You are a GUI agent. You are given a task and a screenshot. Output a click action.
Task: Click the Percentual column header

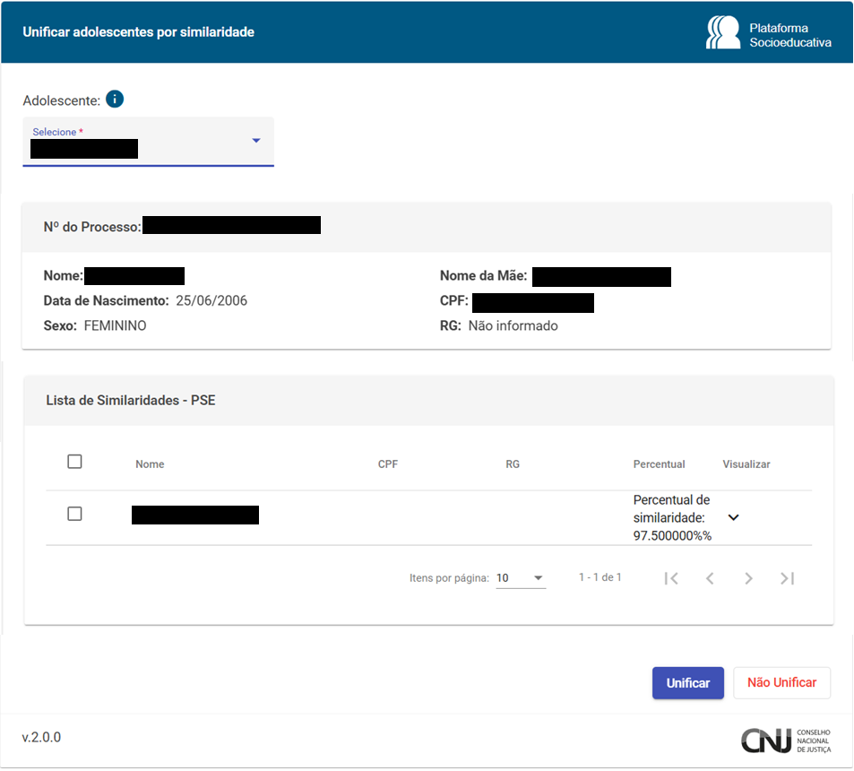[659, 464]
